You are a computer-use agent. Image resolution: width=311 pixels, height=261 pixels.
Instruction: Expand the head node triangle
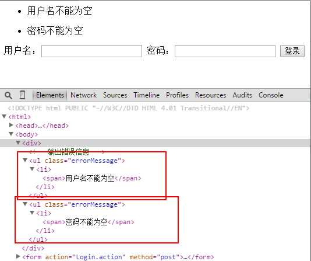point(11,125)
